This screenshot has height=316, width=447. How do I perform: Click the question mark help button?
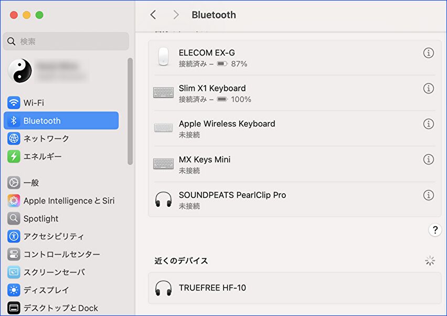[x=434, y=230]
